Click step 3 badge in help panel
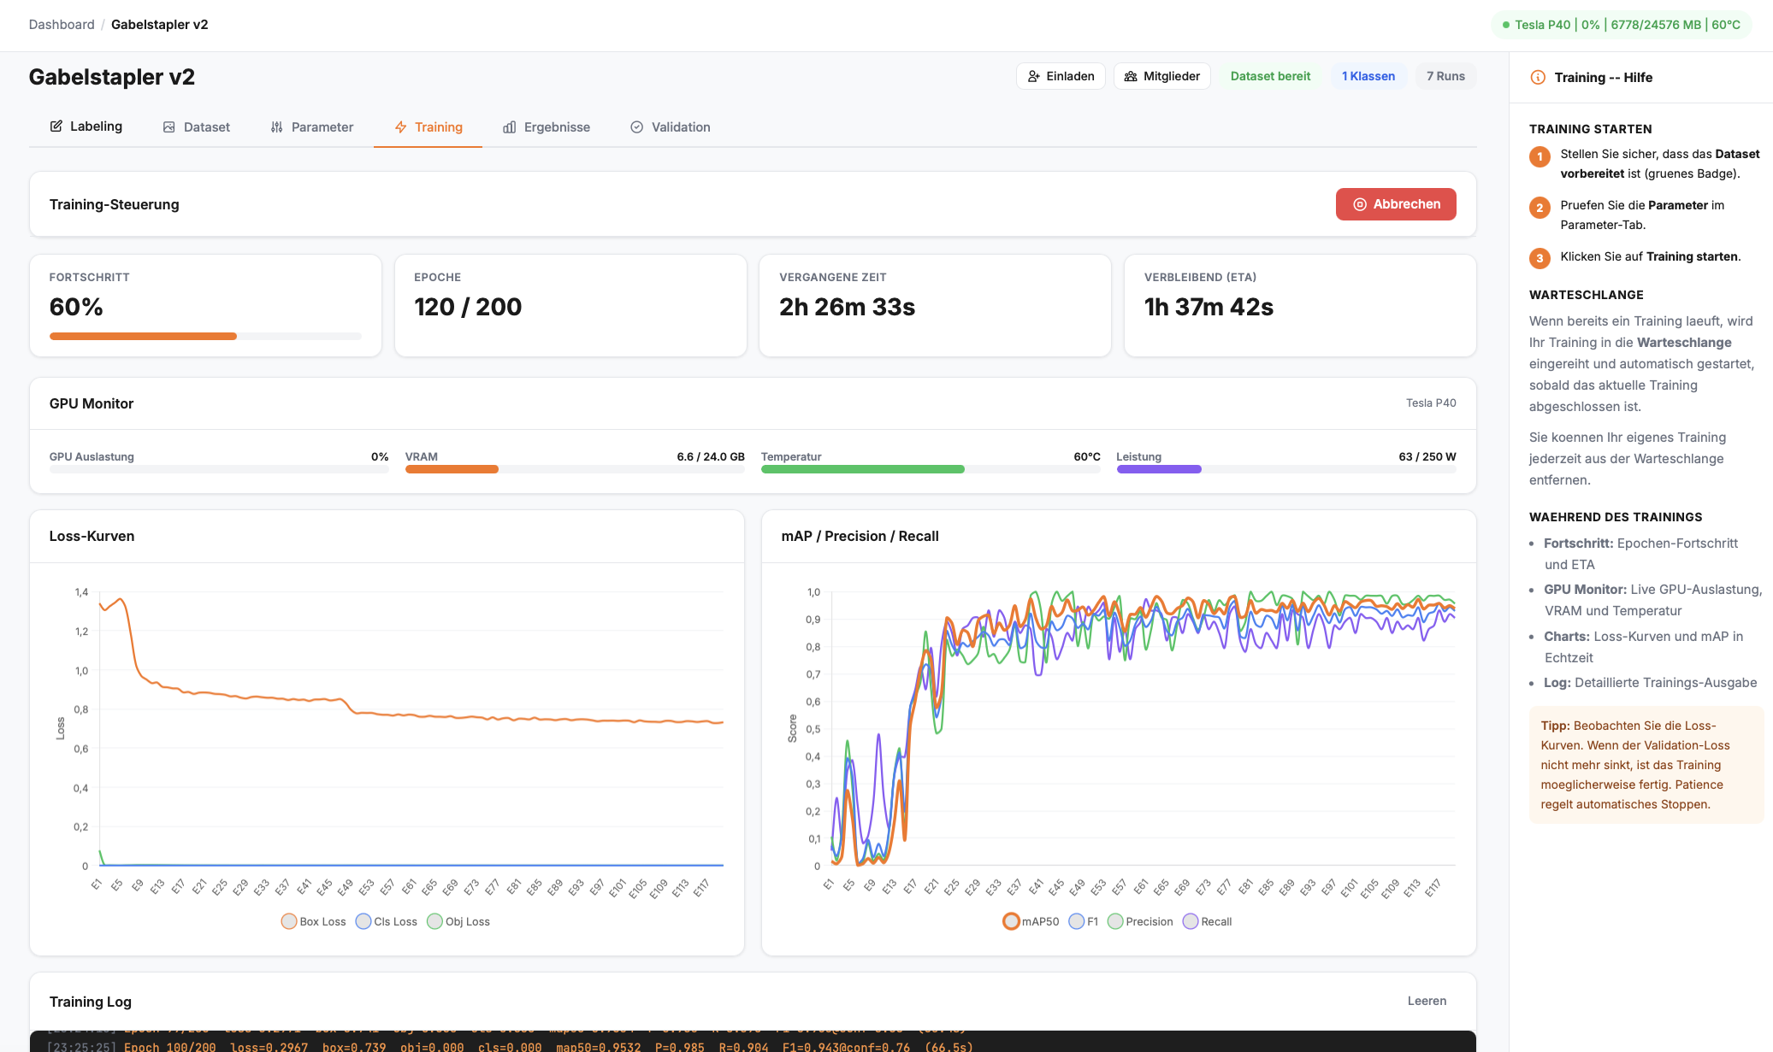This screenshot has height=1052, width=1773. click(x=1540, y=258)
